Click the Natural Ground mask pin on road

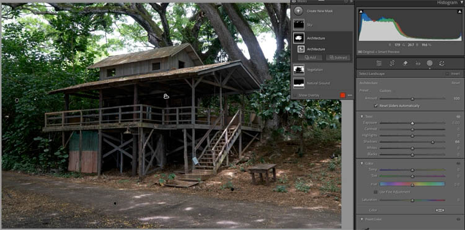coord(115,203)
